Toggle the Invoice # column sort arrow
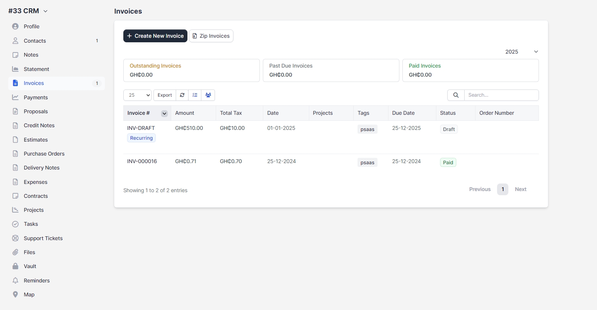The image size is (597, 310). (x=164, y=113)
